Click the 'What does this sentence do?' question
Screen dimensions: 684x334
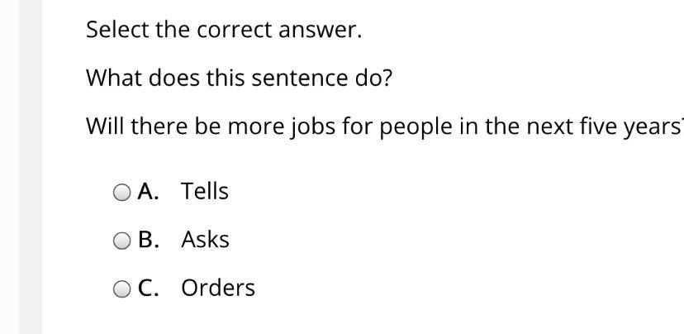tap(239, 79)
